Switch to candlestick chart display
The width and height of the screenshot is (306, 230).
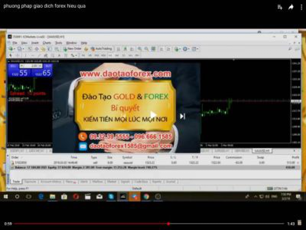tap(125, 49)
